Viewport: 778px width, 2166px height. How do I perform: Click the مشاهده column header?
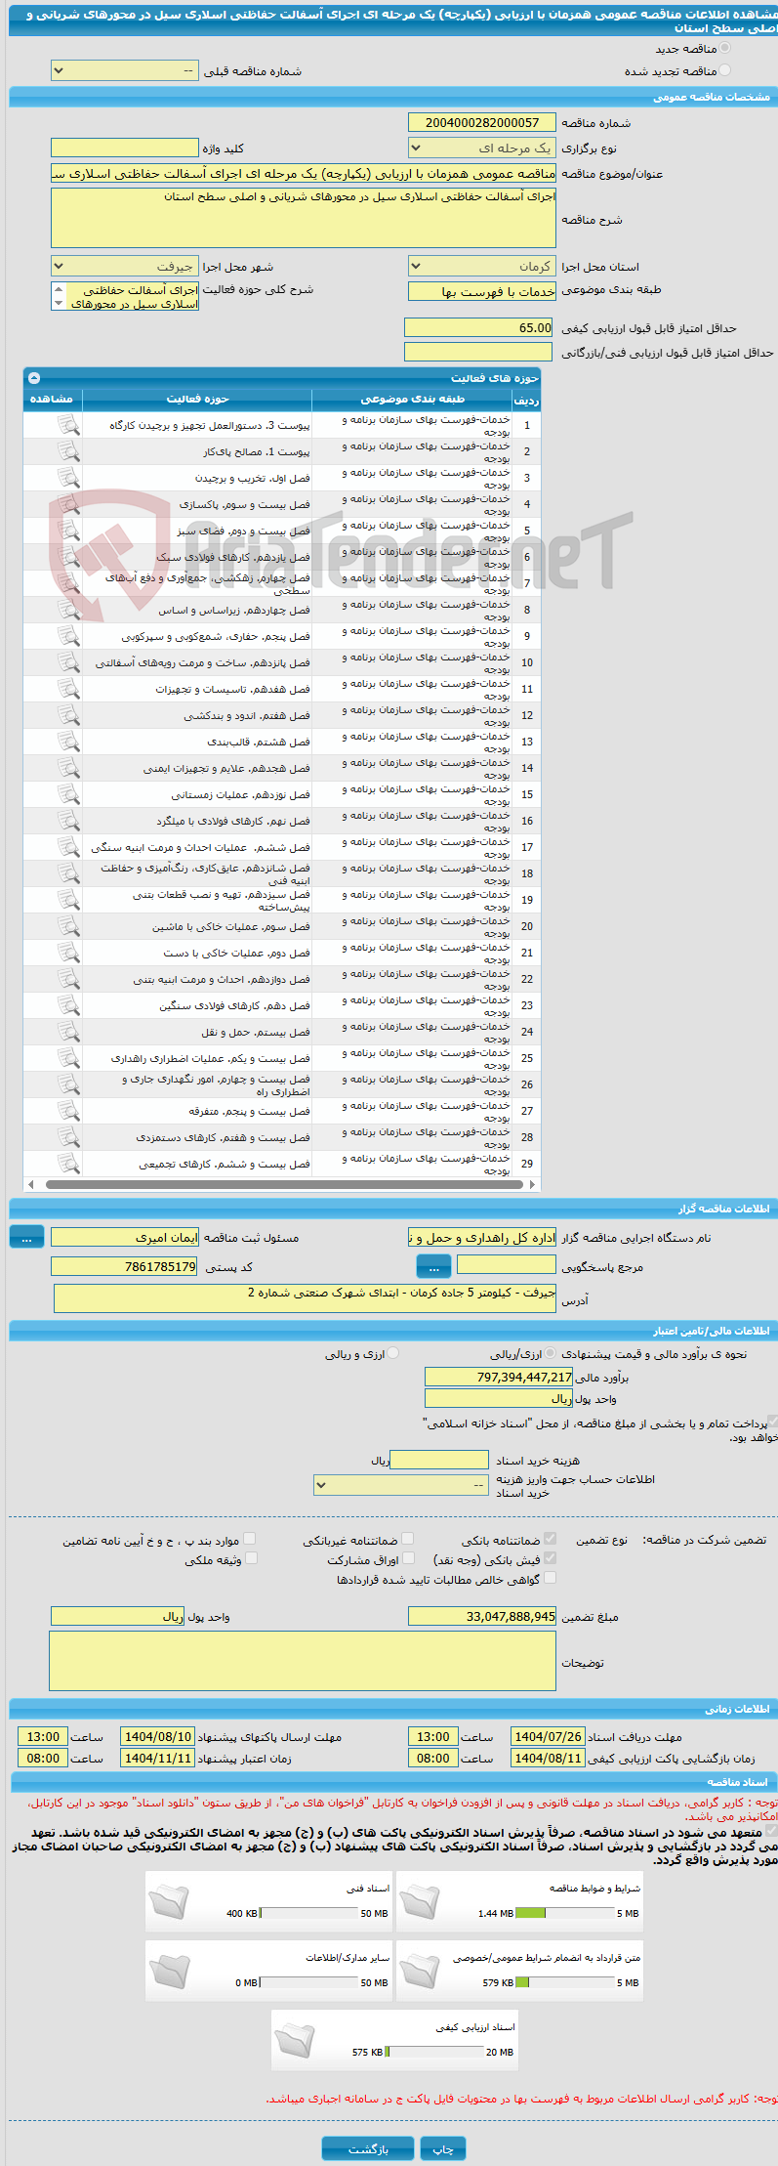(53, 399)
